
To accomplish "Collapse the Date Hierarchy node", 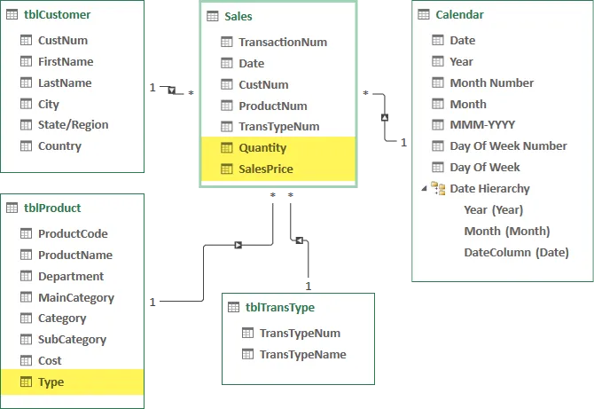I will click(424, 188).
